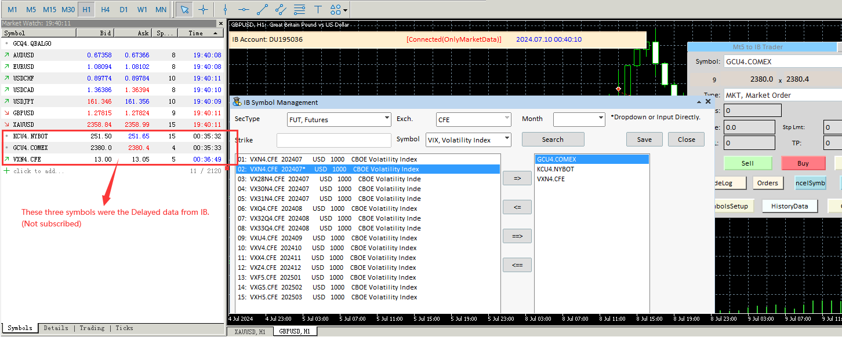
Task: Switch to Market Watch Trading tab
Action: click(92, 328)
